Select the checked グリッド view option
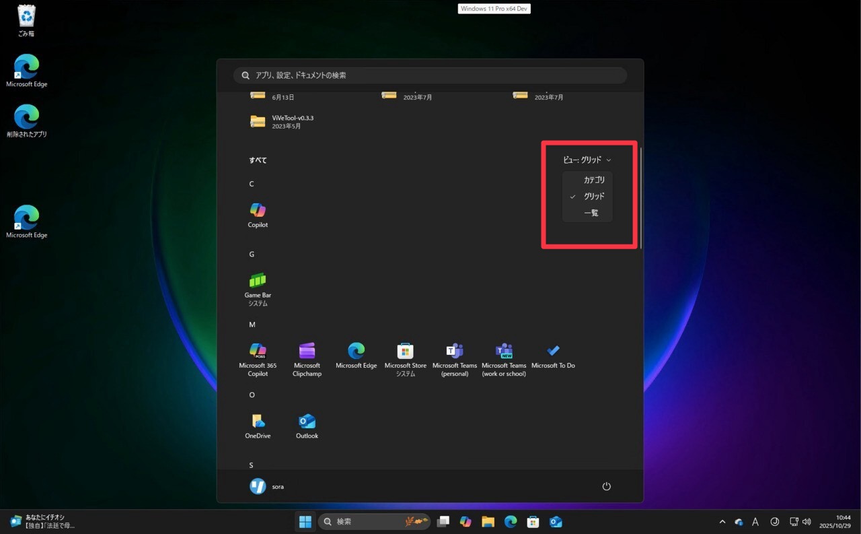This screenshot has height=534, width=861. click(x=593, y=197)
